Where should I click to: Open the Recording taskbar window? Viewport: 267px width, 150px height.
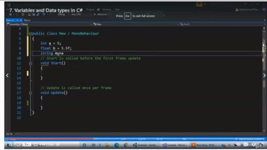pyautogui.click(x=204, y=145)
